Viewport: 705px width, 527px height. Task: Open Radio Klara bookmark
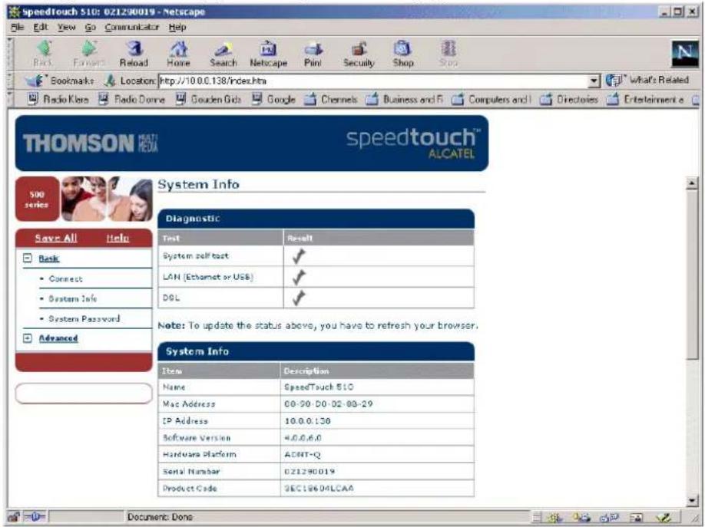tap(58, 99)
